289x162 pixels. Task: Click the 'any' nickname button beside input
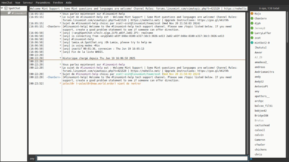(x=32, y=159)
